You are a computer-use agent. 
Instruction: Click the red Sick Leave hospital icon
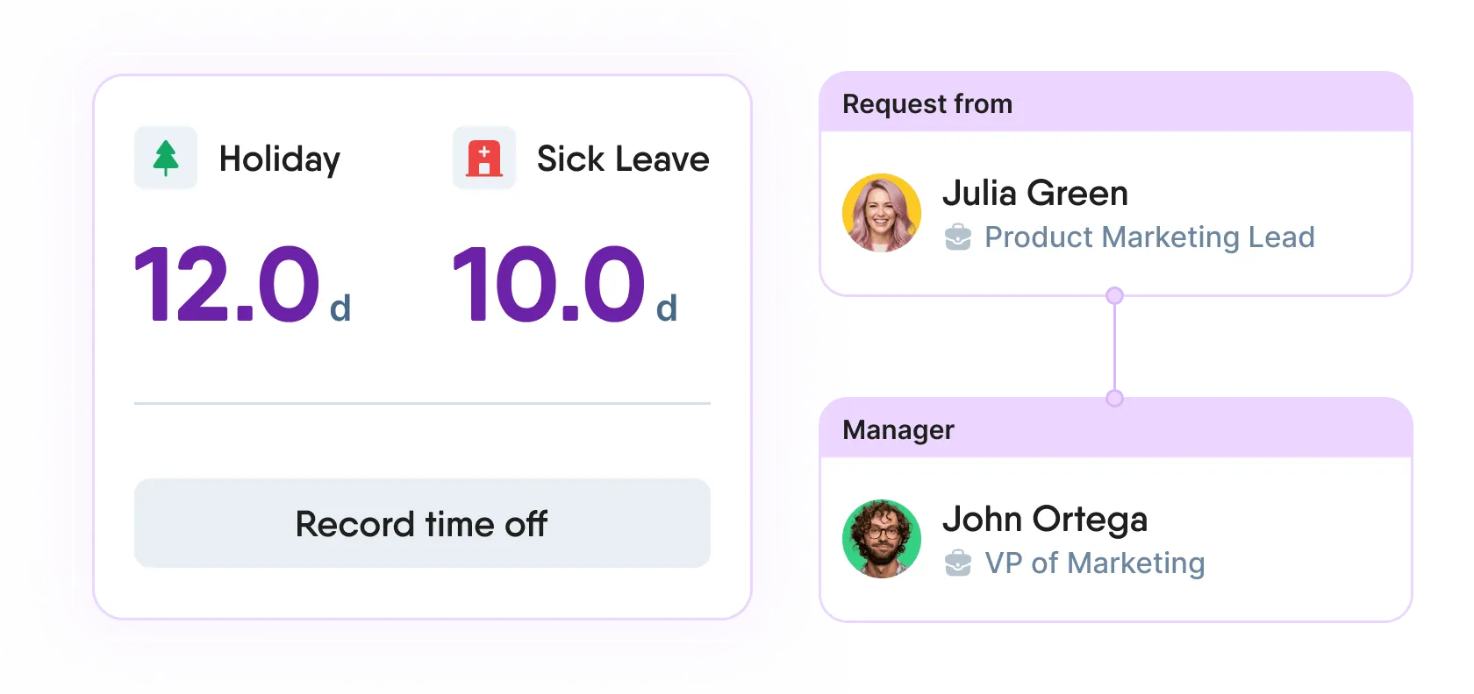(x=484, y=159)
